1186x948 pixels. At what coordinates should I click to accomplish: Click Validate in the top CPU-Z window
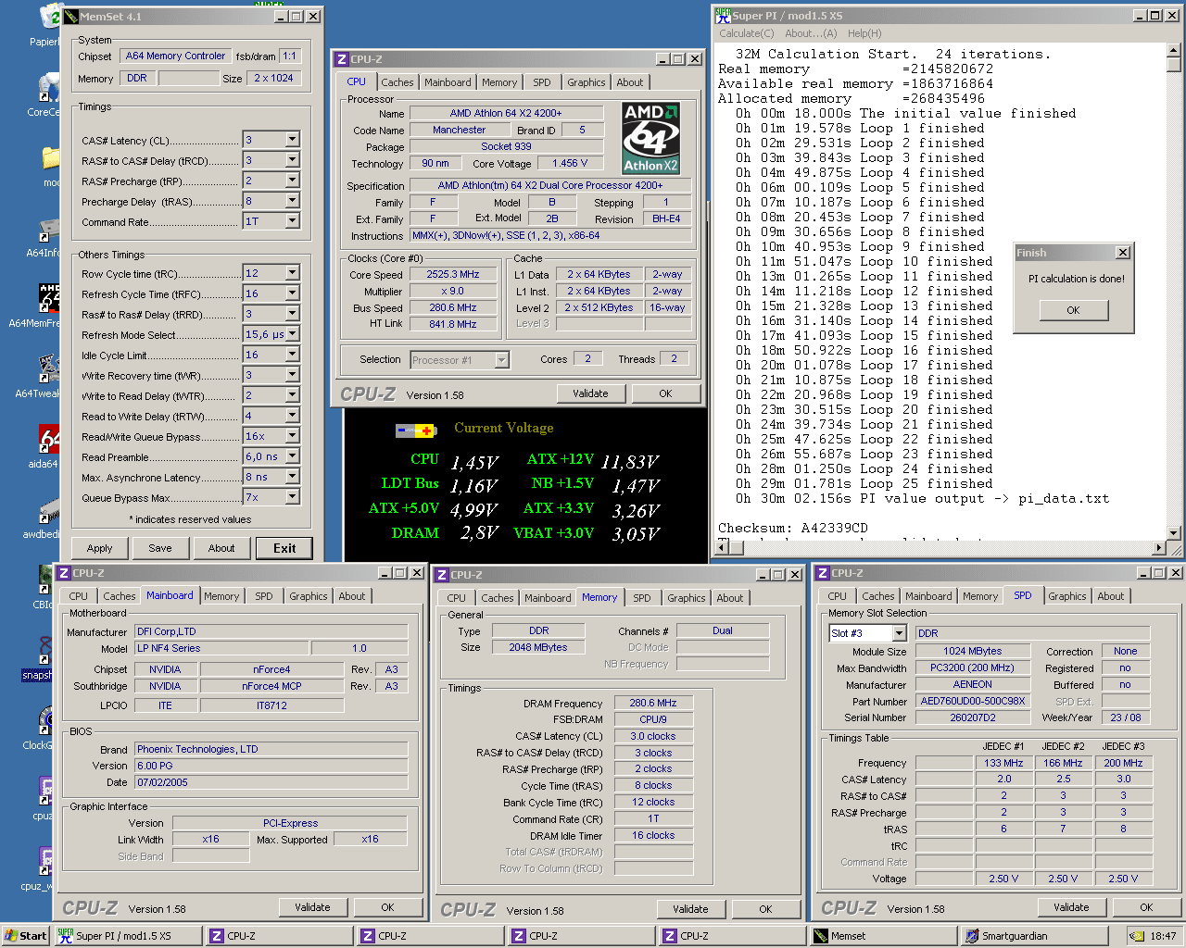pyautogui.click(x=590, y=393)
